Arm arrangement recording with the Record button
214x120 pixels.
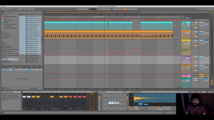click(x=95, y=9)
